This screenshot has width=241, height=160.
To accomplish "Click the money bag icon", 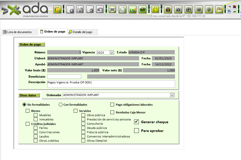I will 168,10.
